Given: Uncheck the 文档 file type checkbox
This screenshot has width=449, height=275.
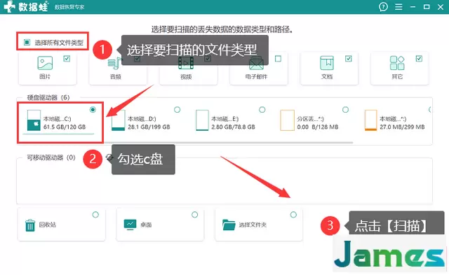Looking at the screenshot, I should click(x=349, y=59).
